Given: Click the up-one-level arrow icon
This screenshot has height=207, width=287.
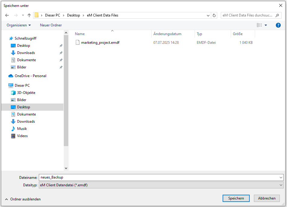Looking at the screenshot, I should pyautogui.click(x=29, y=15).
